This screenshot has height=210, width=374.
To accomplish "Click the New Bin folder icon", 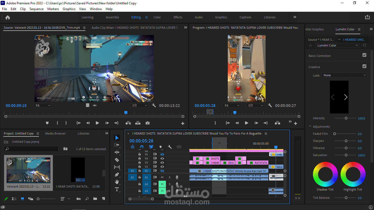I will point(95,199).
